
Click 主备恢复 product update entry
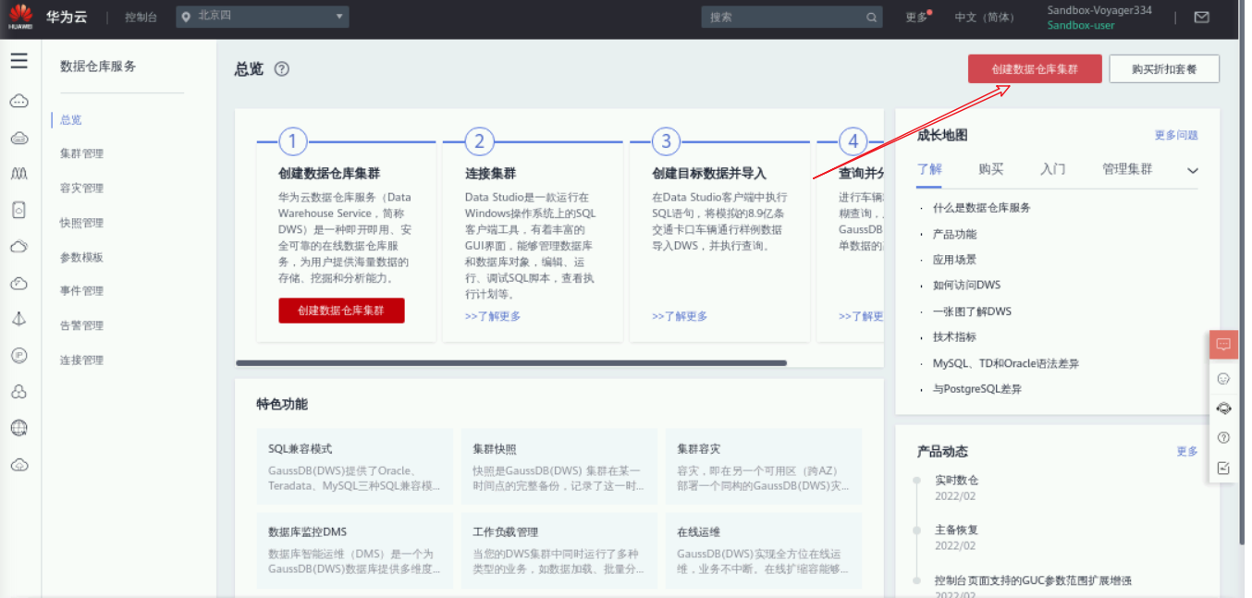pyautogui.click(x=956, y=531)
